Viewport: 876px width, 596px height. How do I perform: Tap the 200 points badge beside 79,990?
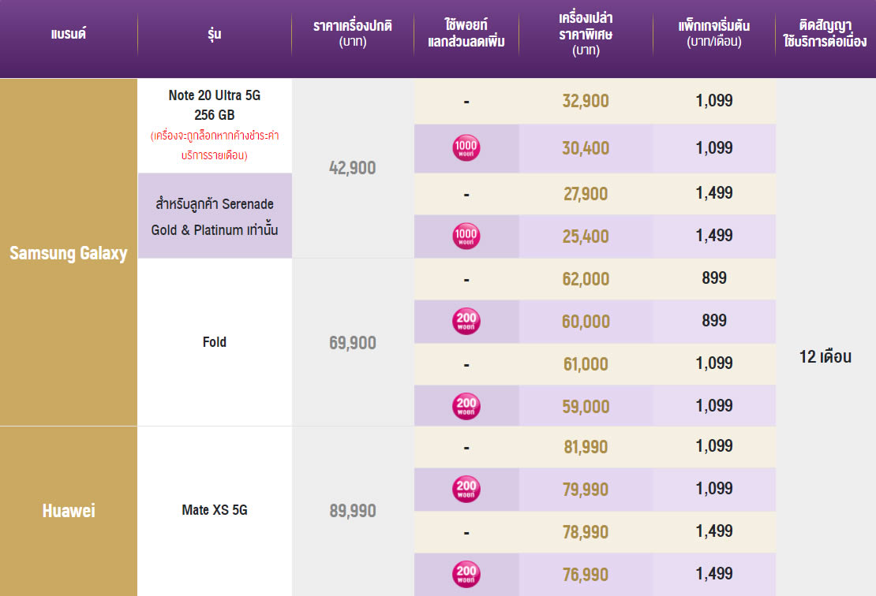pyautogui.click(x=466, y=490)
